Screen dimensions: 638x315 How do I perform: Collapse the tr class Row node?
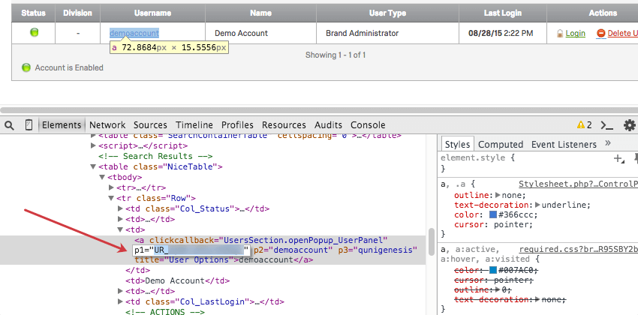pos(111,199)
